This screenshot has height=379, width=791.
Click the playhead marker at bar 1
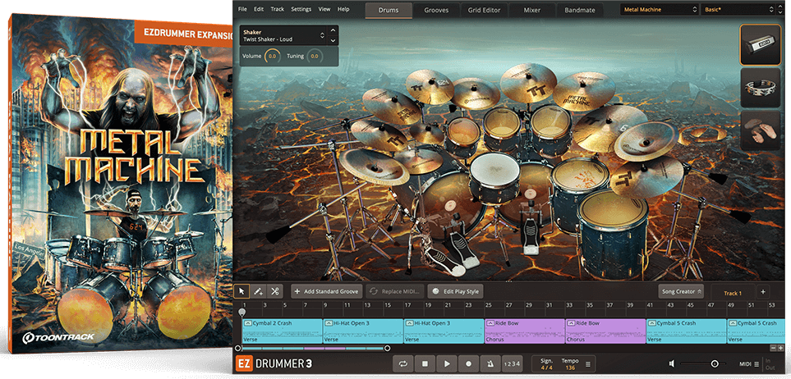tap(242, 313)
